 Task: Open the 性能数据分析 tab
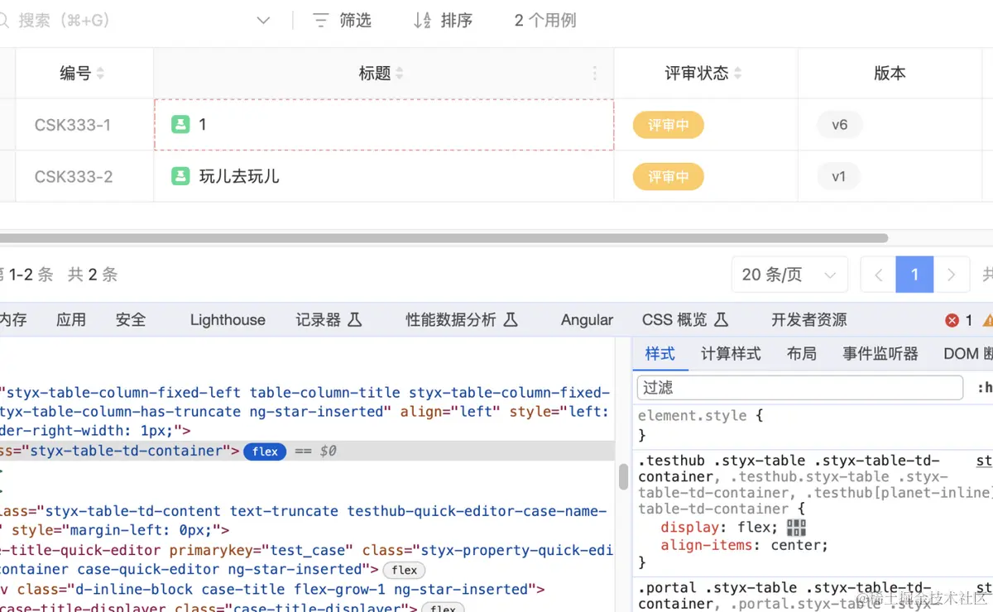[462, 320]
